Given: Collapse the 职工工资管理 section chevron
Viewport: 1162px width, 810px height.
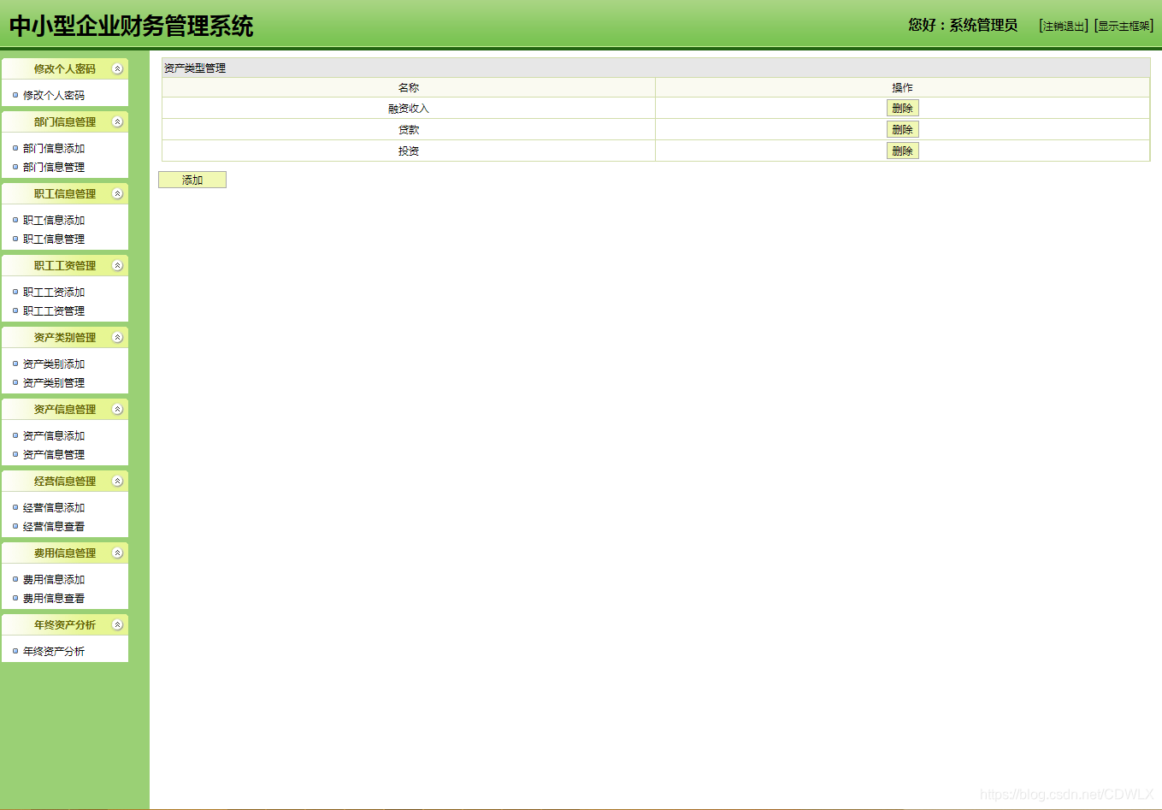Looking at the screenshot, I should pyautogui.click(x=118, y=266).
